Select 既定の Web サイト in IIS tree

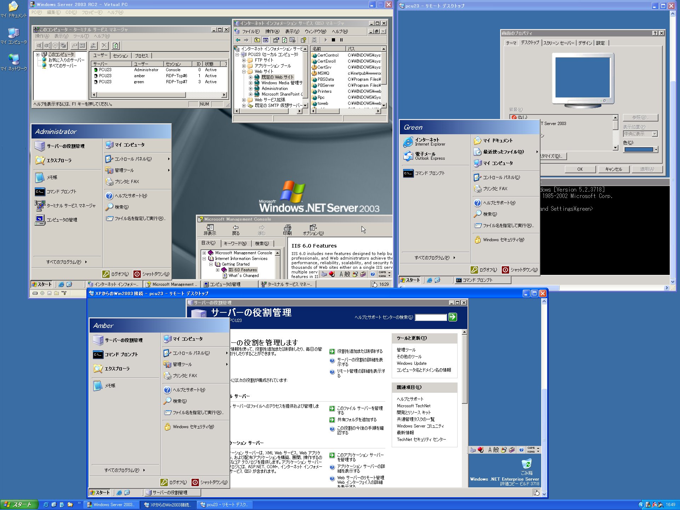point(278,77)
